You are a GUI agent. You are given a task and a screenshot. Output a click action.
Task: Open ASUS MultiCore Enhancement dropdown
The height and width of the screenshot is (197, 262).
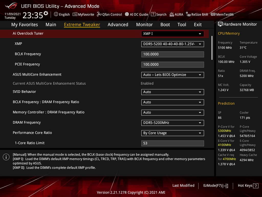click(x=173, y=75)
